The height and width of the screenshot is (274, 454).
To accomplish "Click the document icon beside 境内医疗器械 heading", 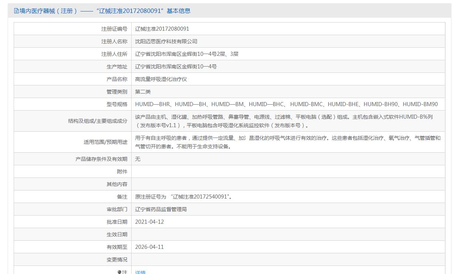I will tap(16, 11).
